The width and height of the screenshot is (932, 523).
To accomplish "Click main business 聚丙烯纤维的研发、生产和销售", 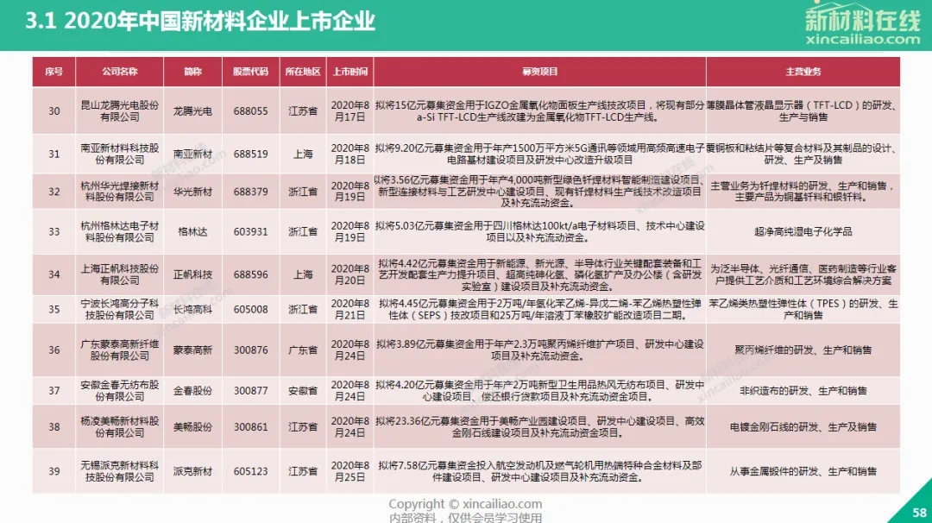I will 803,350.
